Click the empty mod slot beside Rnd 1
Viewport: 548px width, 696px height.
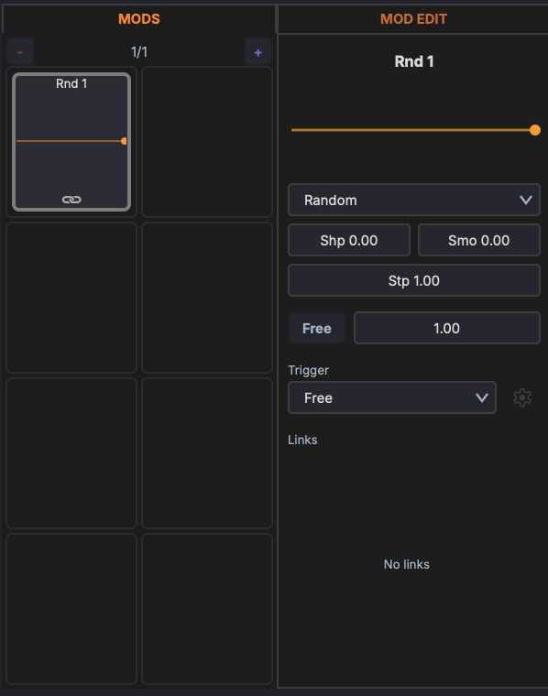207,142
